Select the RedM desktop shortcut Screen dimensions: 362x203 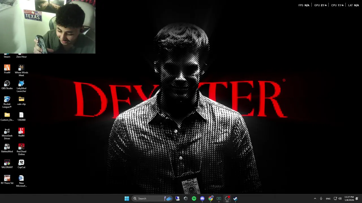pos(21,133)
